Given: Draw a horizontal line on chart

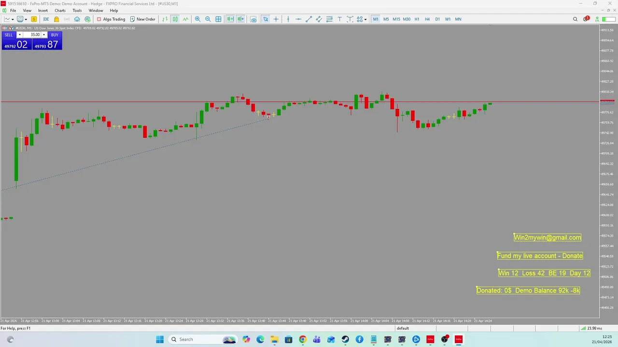Looking at the screenshot, I should pyautogui.click(x=298, y=19).
